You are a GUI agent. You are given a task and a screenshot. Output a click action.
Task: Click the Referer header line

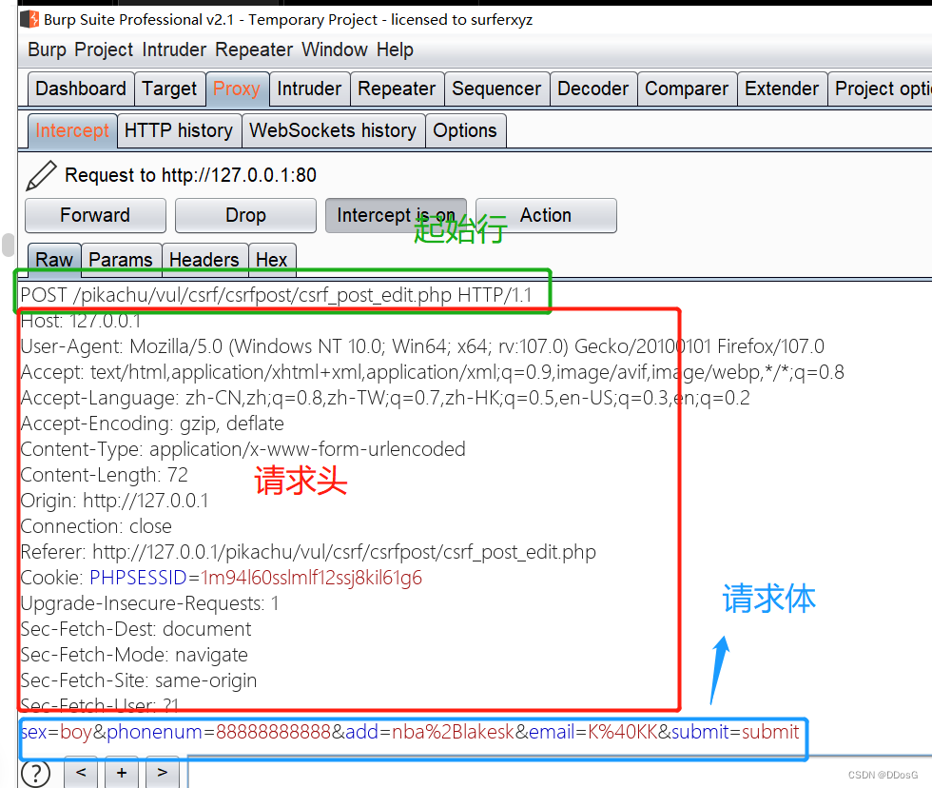pyautogui.click(x=308, y=552)
